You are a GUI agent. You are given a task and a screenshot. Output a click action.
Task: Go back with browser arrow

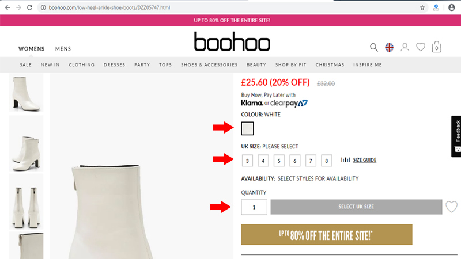tap(7, 7)
